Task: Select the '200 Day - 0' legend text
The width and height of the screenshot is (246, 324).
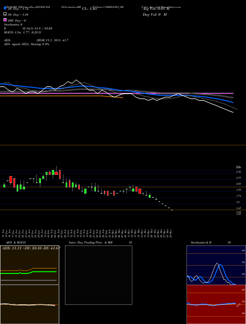Action: (17, 21)
